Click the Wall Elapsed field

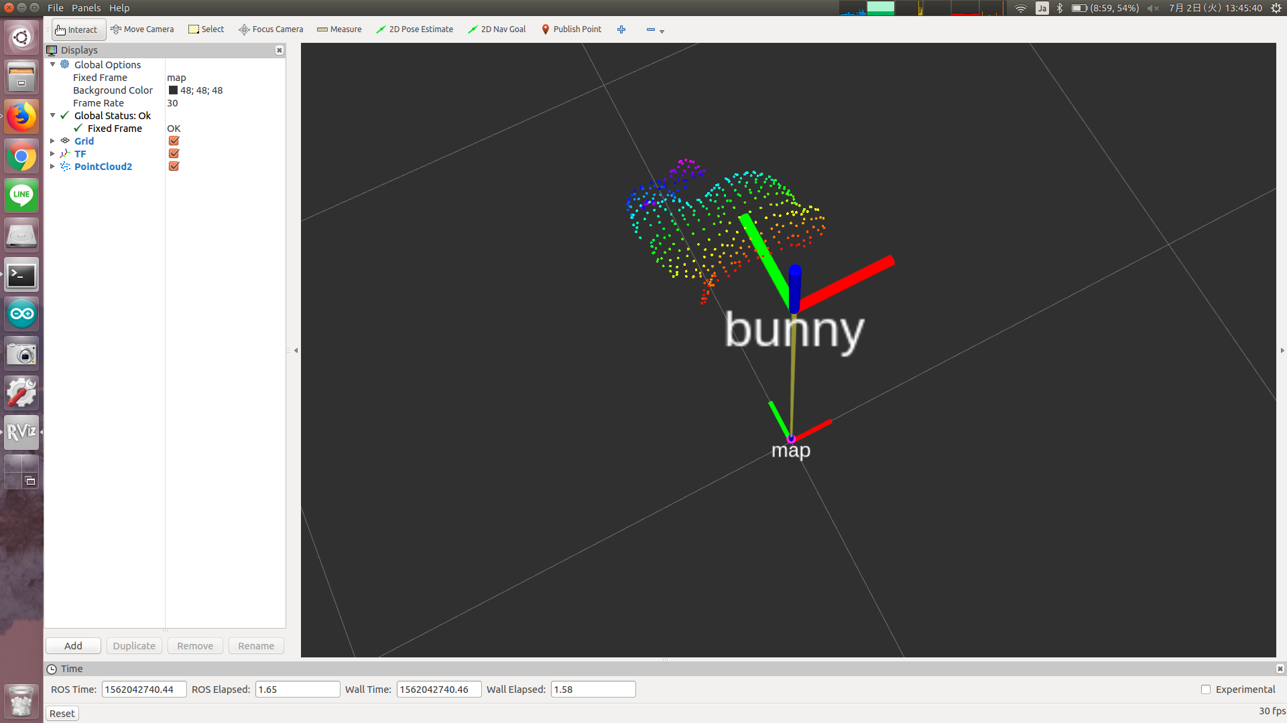[x=593, y=690]
